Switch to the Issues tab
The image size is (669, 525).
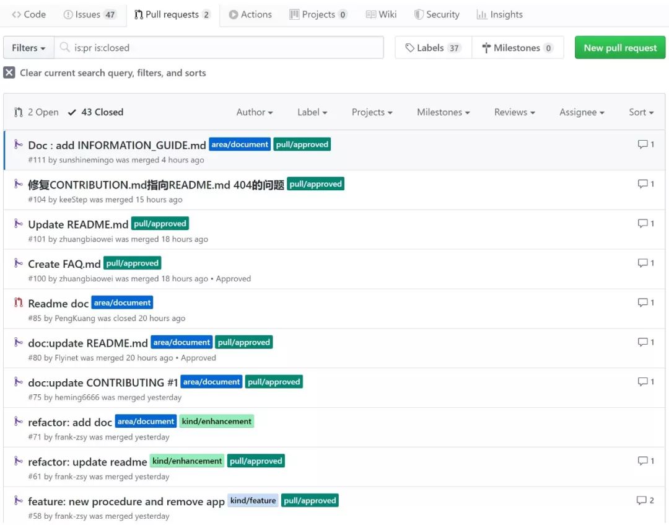(90, 14)
